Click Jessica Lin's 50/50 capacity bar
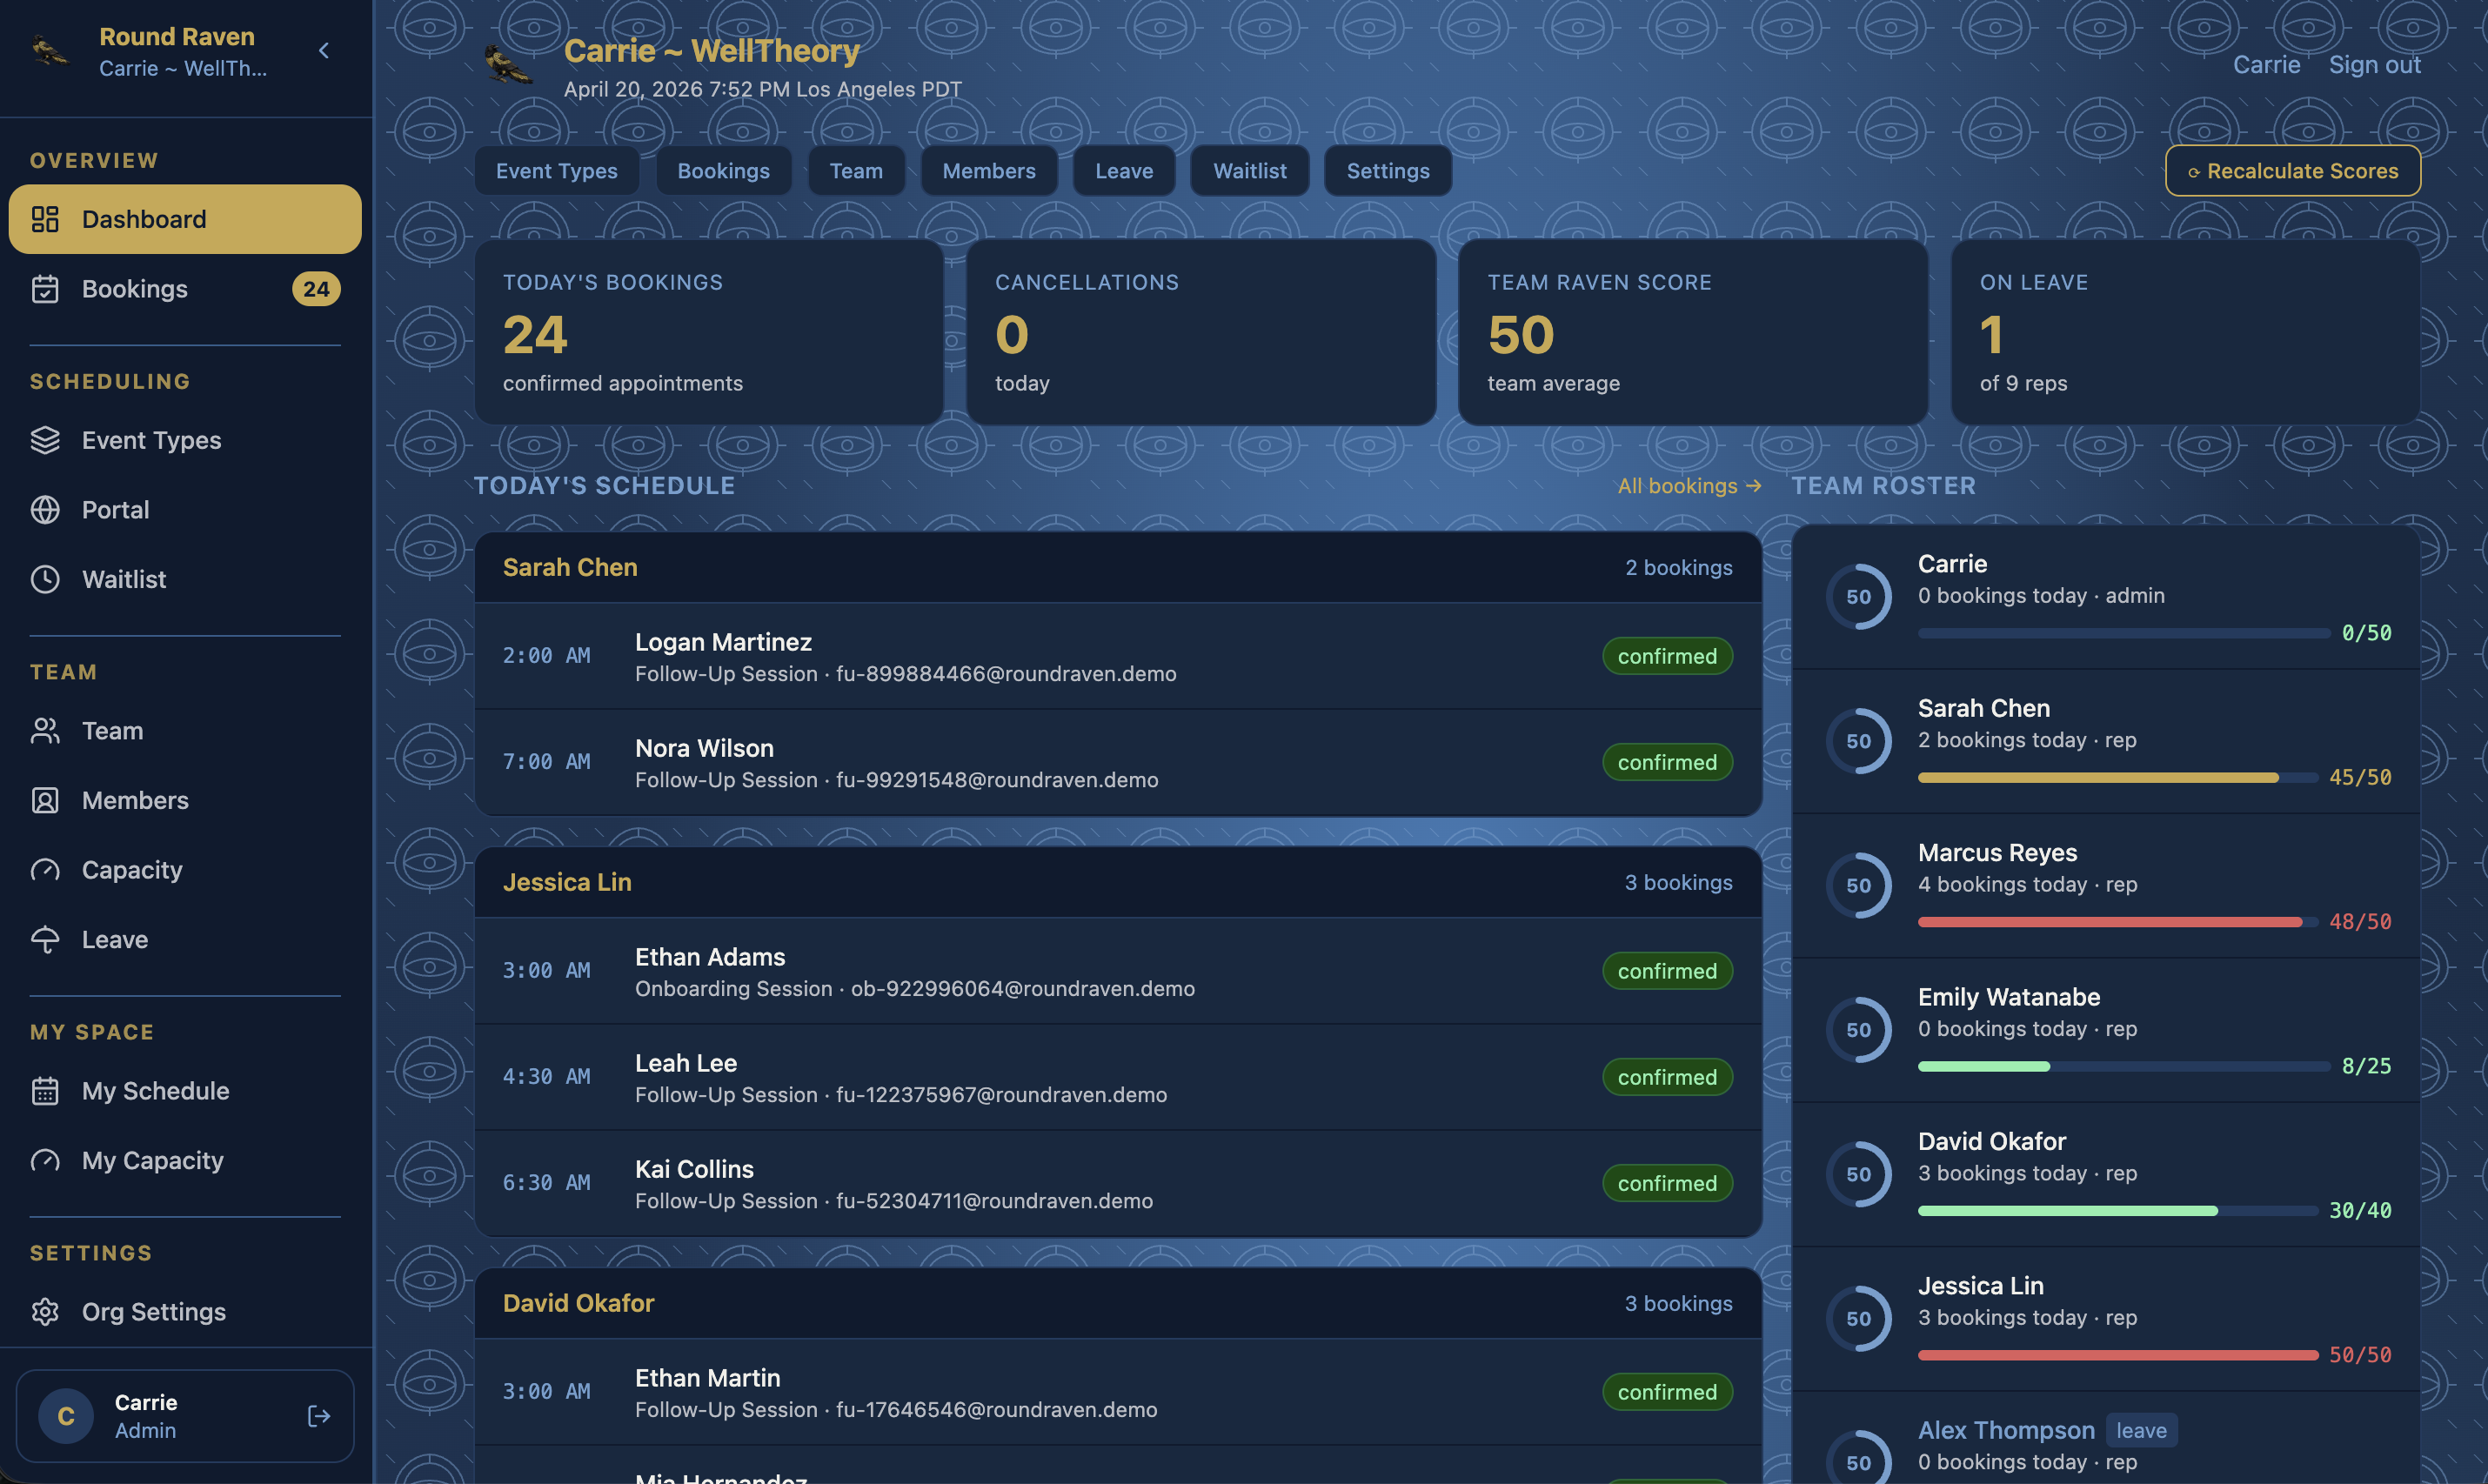2488x1484 pixels. click(2118, 1355)
